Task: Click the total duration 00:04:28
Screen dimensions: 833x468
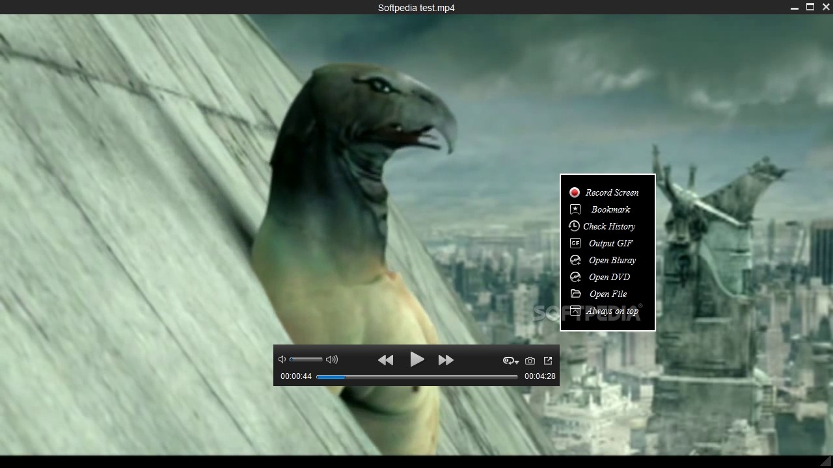Action: click(540, 376)
